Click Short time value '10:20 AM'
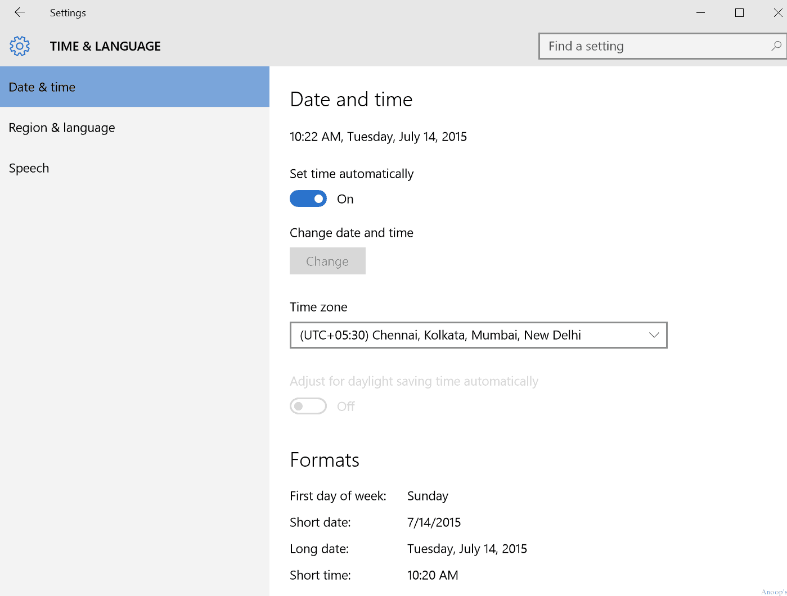The height and width of the screenshot is (596, 787). pyautogui.click(x=433, y=575)
